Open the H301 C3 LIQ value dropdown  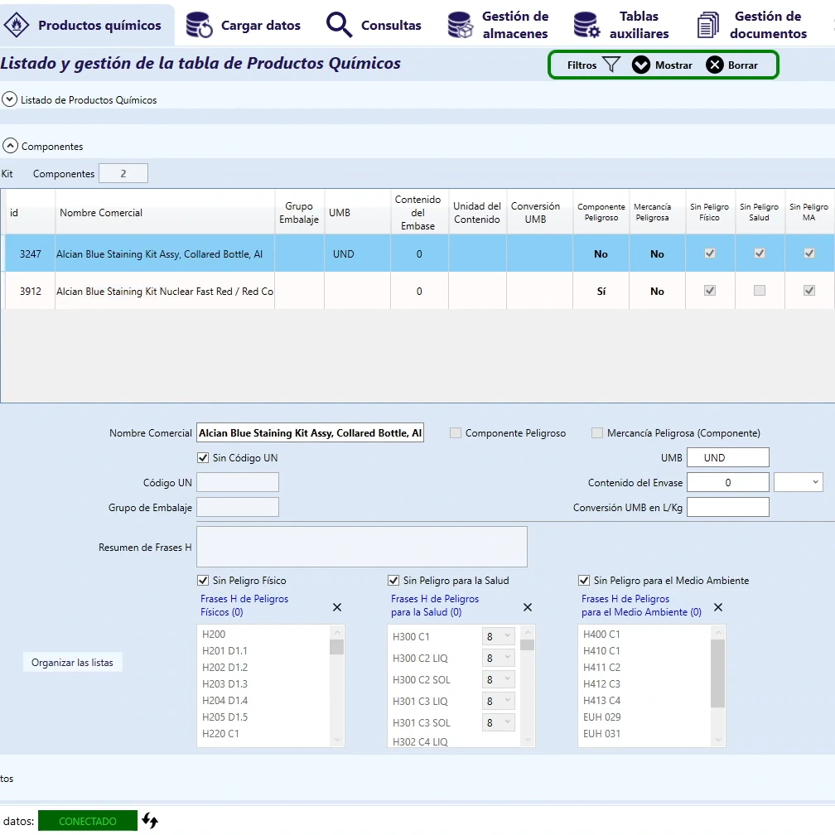point(499,701)
